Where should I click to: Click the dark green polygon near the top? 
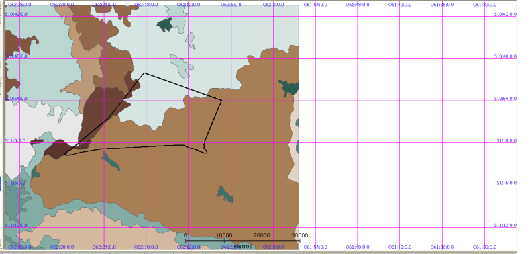click(x=164, y=24)
